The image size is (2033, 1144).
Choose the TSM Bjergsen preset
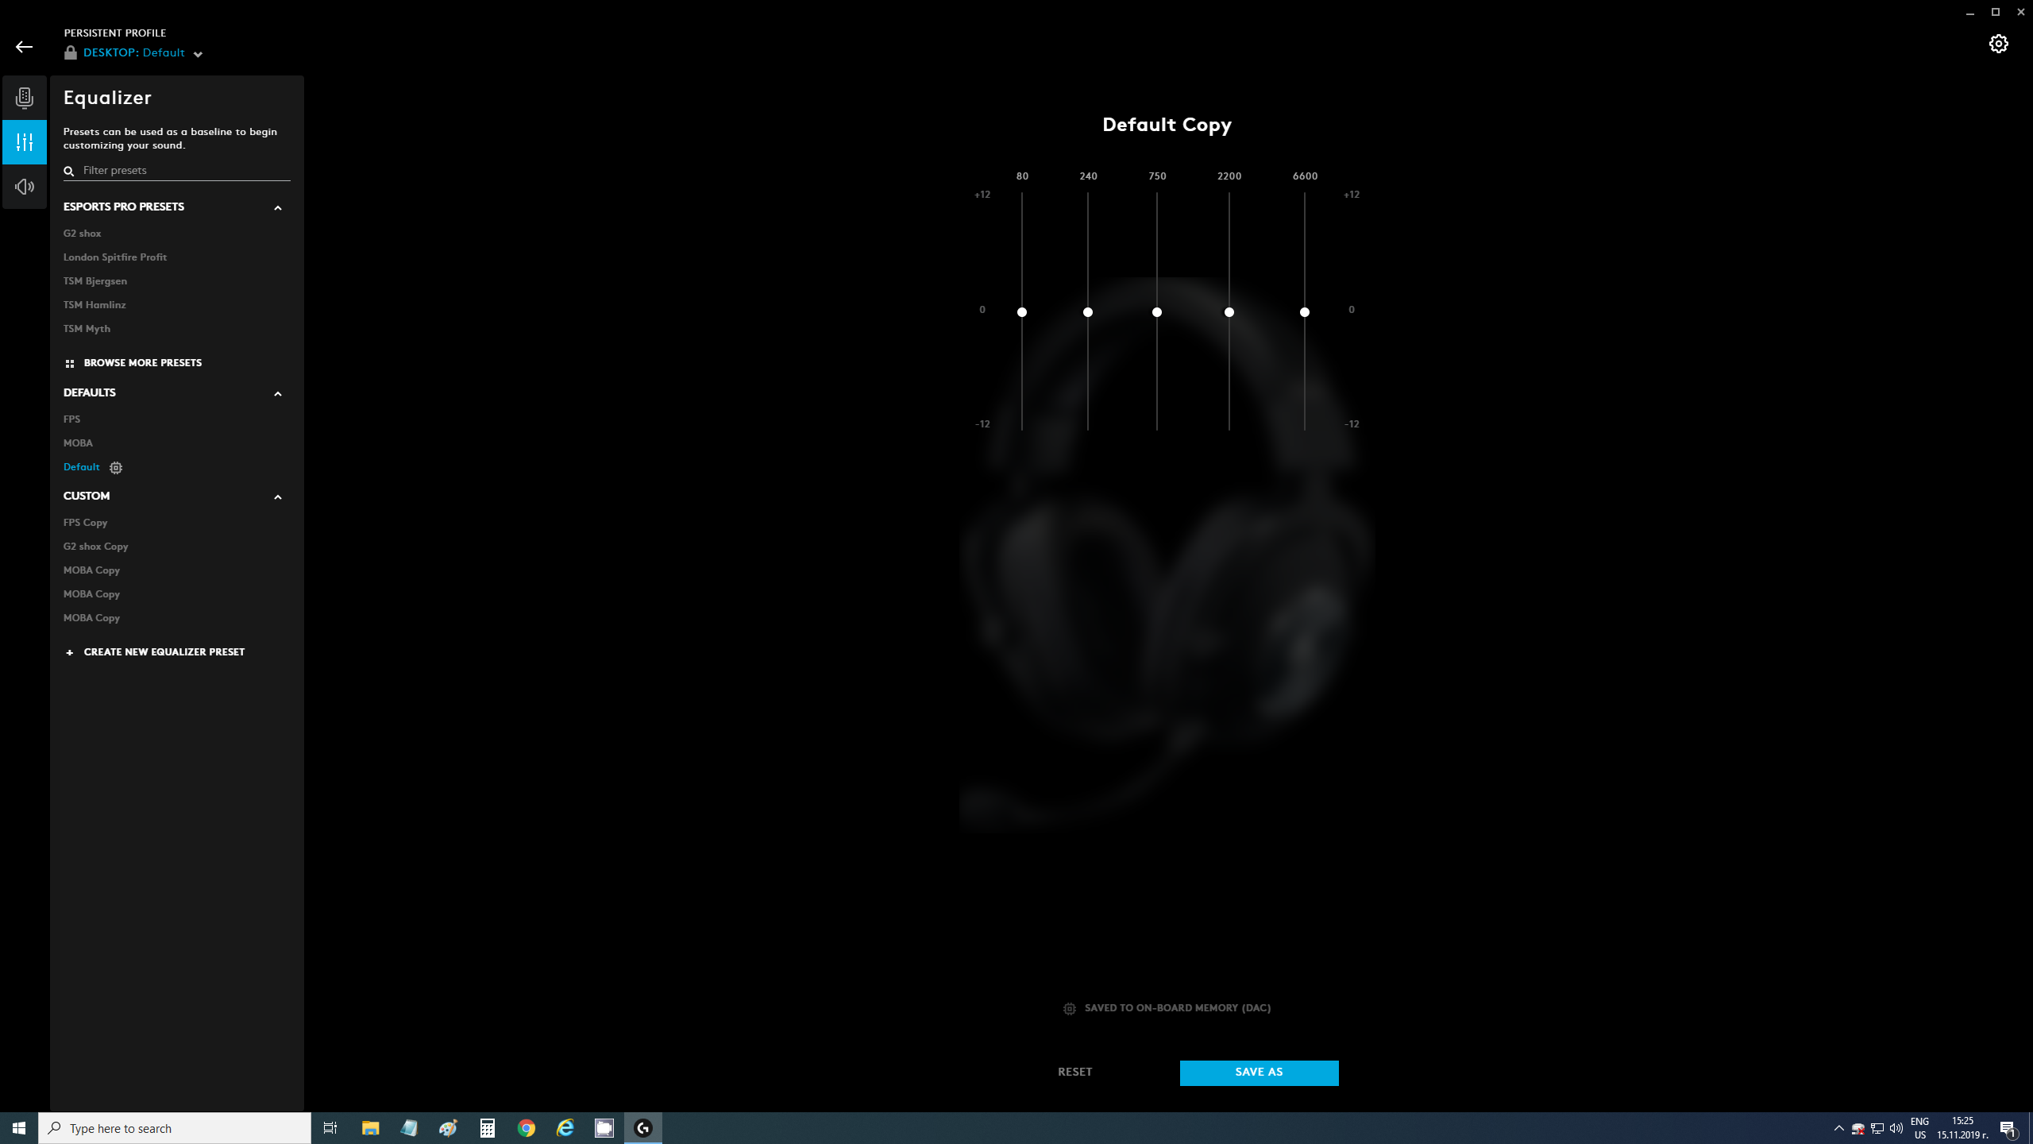pos(95,281)
